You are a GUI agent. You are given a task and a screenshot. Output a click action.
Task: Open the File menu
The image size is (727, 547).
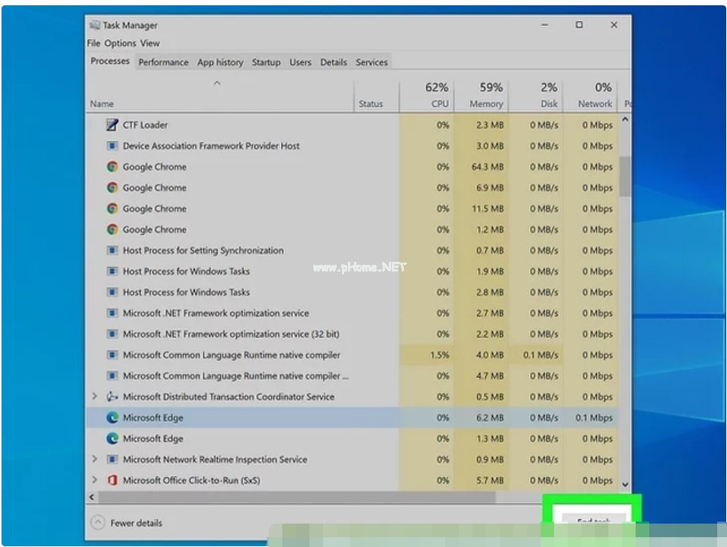[x=94, y=44]
